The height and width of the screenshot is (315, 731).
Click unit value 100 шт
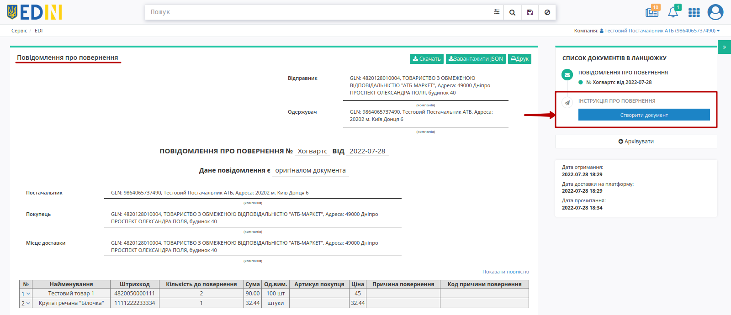point(275,294)
